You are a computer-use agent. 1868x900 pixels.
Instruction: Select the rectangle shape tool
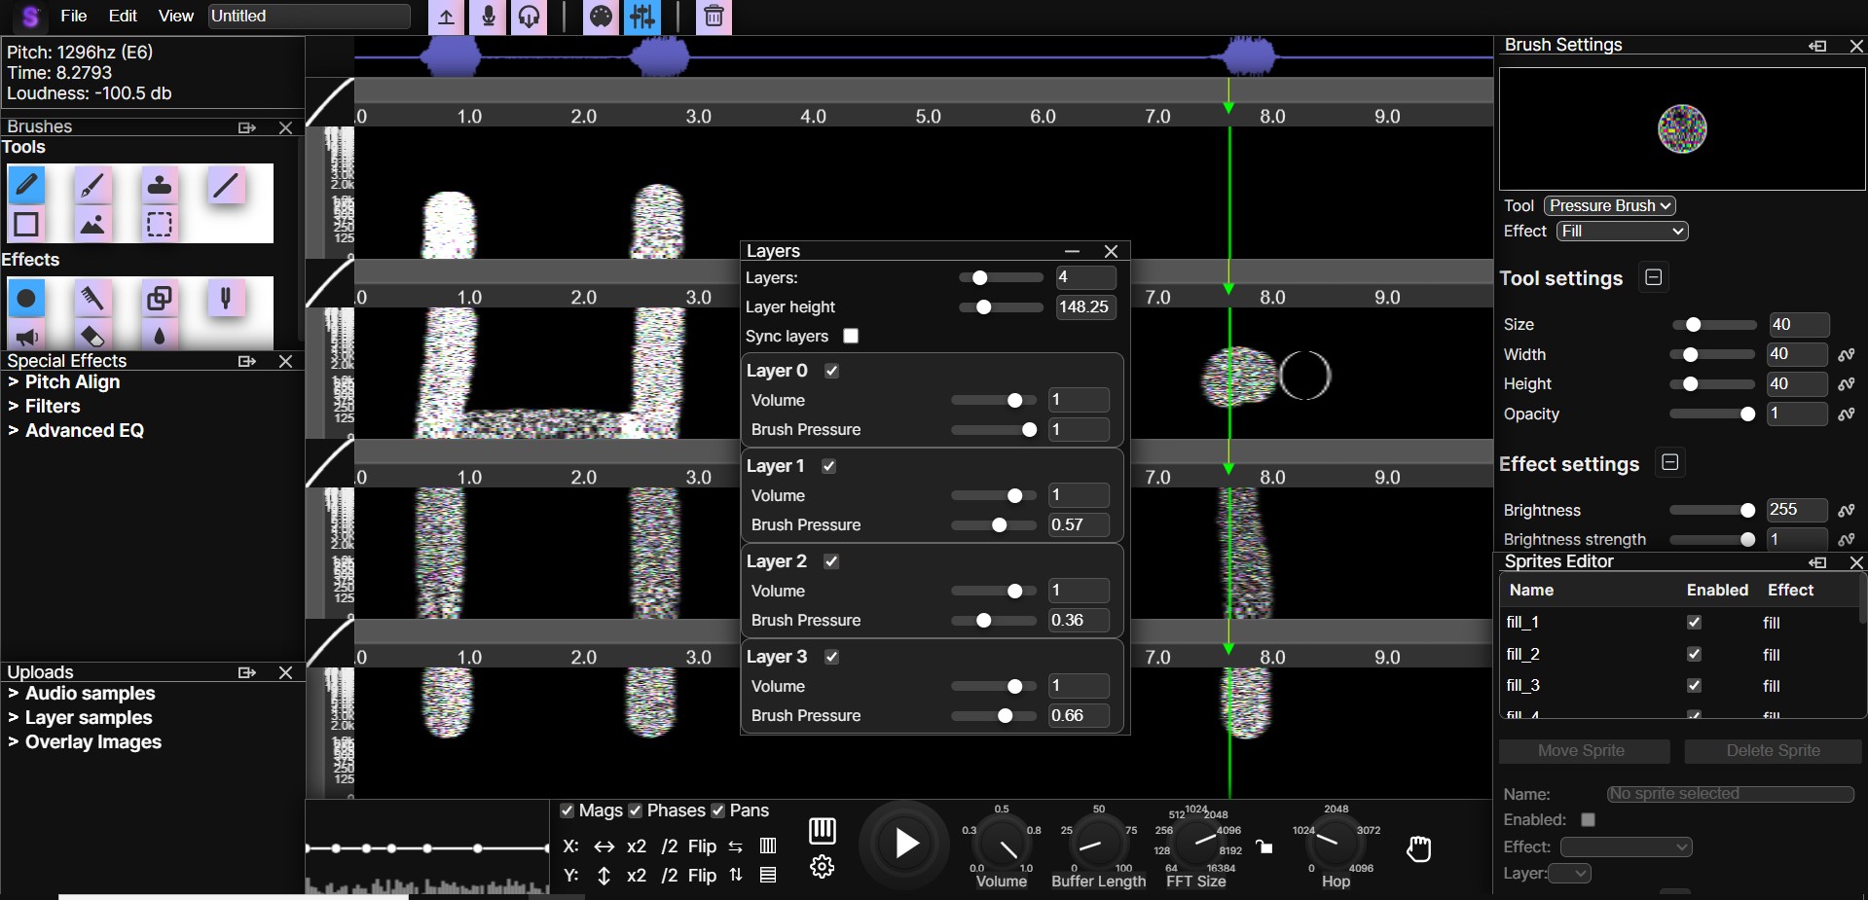click(26, 225)
